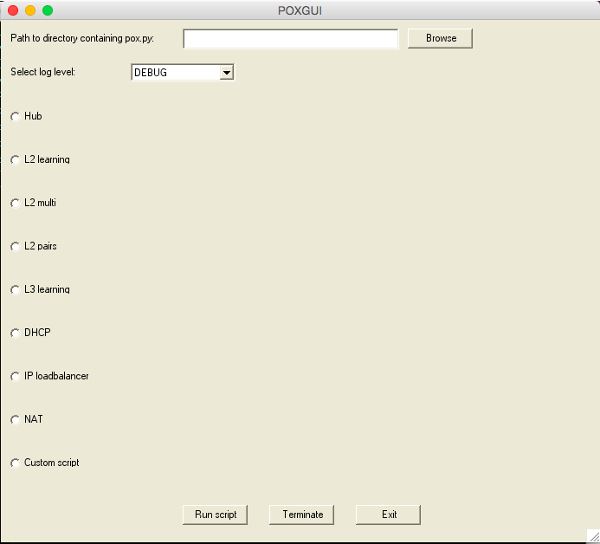Maximize POXGUI using the green button
Viewport: 600px width, 544px height.
[x=48, y=10]
